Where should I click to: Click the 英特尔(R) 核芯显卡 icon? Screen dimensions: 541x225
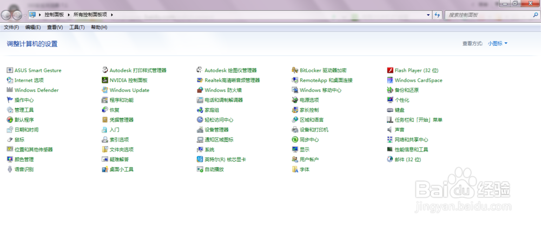[200, 160]
